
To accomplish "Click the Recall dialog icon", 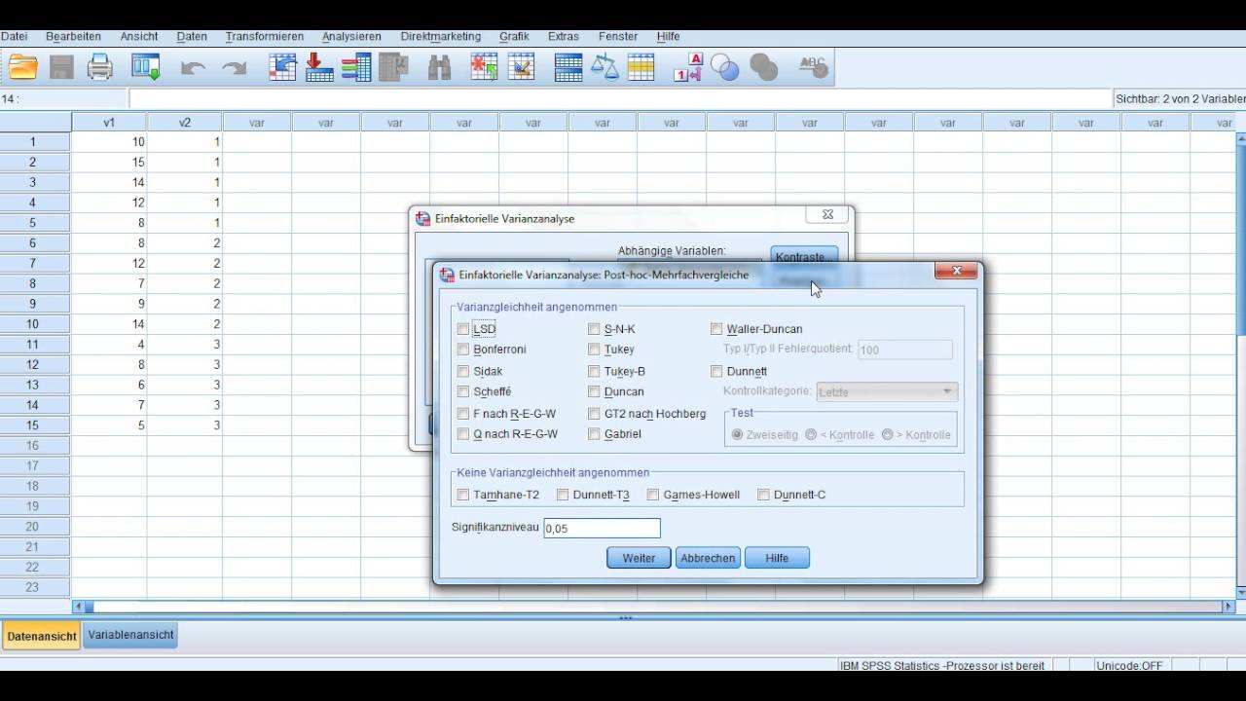I will (145, 67).
